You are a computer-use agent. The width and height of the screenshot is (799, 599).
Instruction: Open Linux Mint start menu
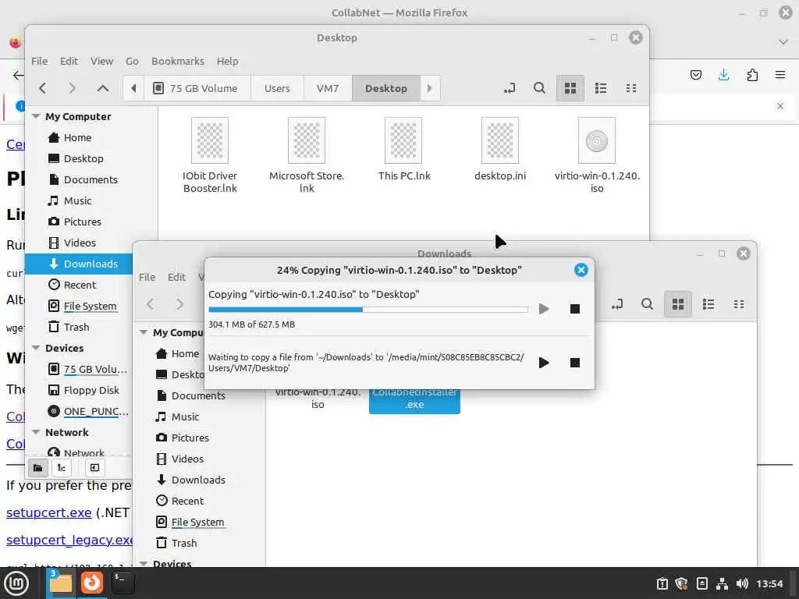tap(17, 583)
